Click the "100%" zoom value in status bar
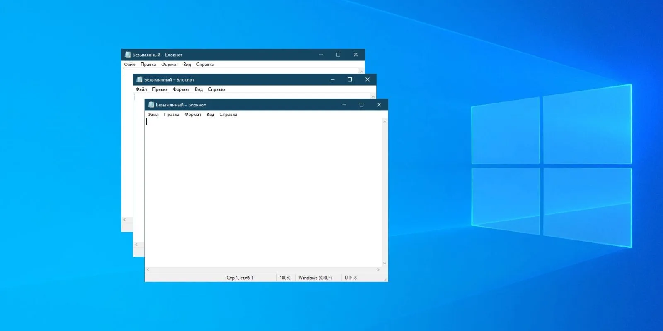The image size is (663, 331). [285, 278]
